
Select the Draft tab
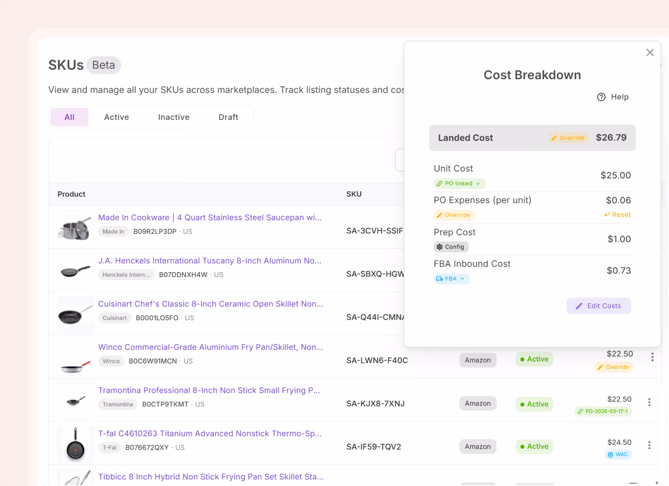point(228,117)
